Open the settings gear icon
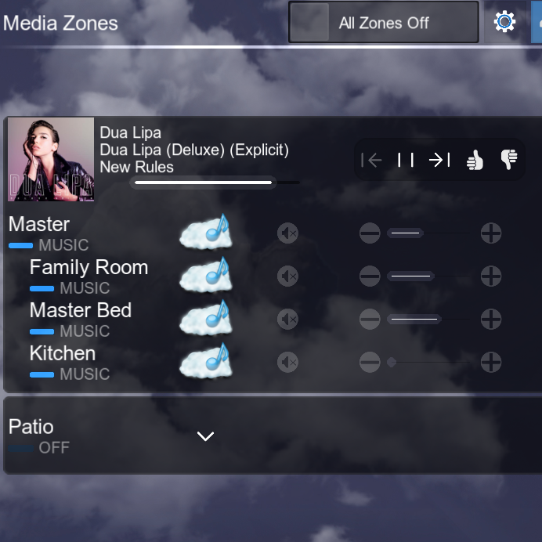This screenshot has width=542, height=542. (504, 21)
